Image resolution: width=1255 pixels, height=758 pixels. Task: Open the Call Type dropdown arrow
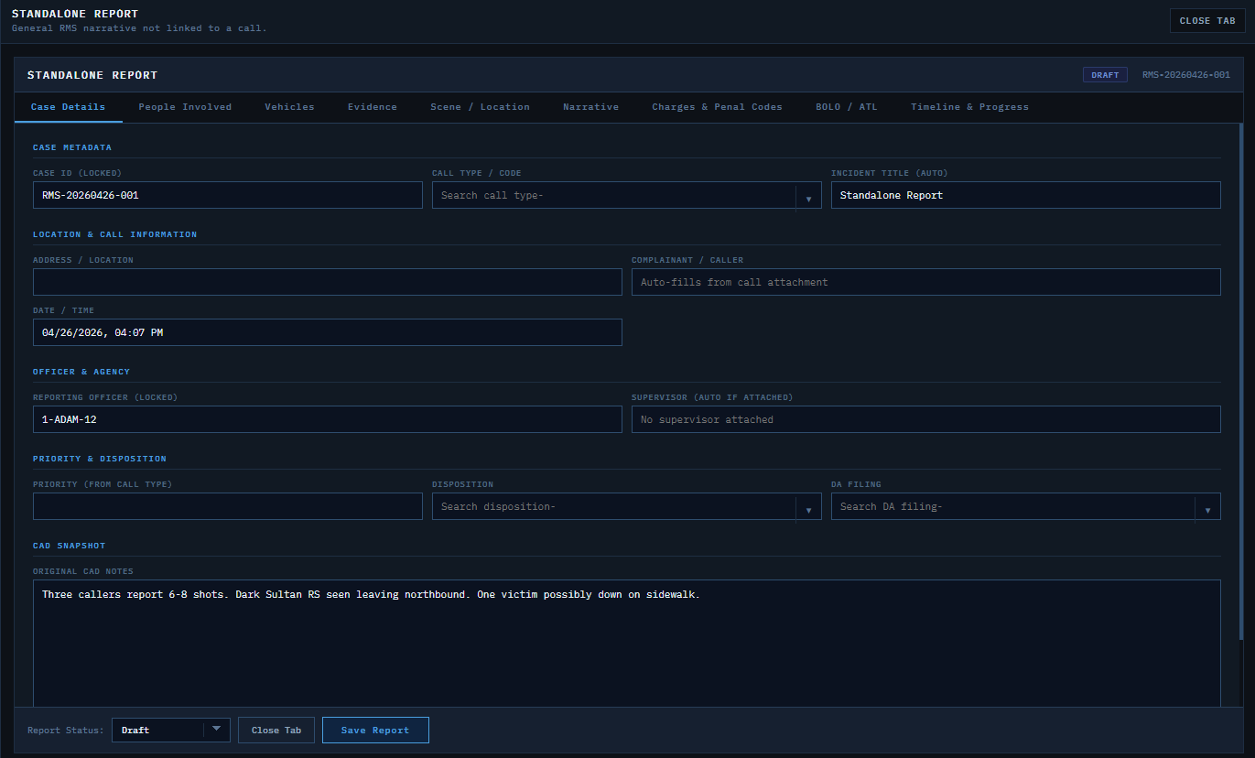coord(808,196)
